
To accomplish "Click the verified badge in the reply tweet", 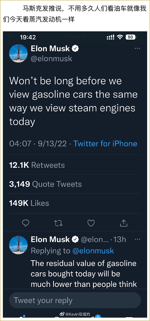I will pos(75,240).
